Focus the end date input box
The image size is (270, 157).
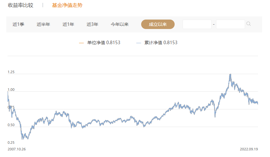[231, 24]
